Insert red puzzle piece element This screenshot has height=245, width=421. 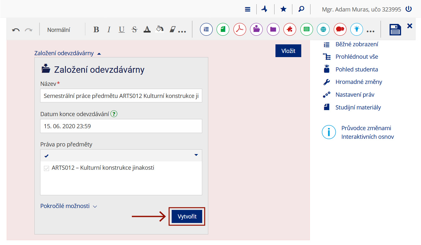pyautogui.click(x=290, y=29)
